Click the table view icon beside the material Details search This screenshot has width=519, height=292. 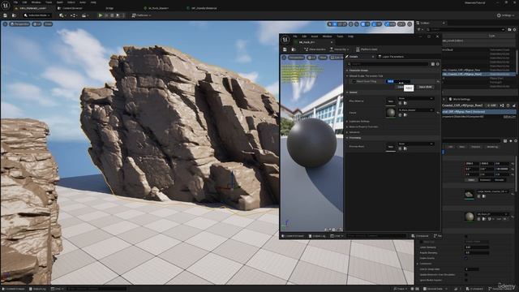click(x=432, y=64)
